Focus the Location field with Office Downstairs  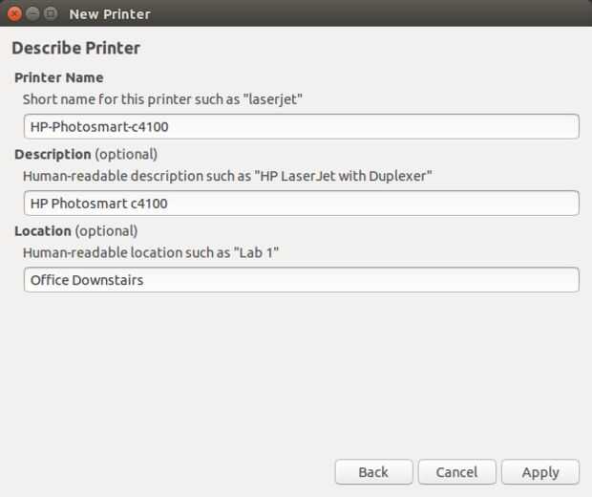click(301, 280)
